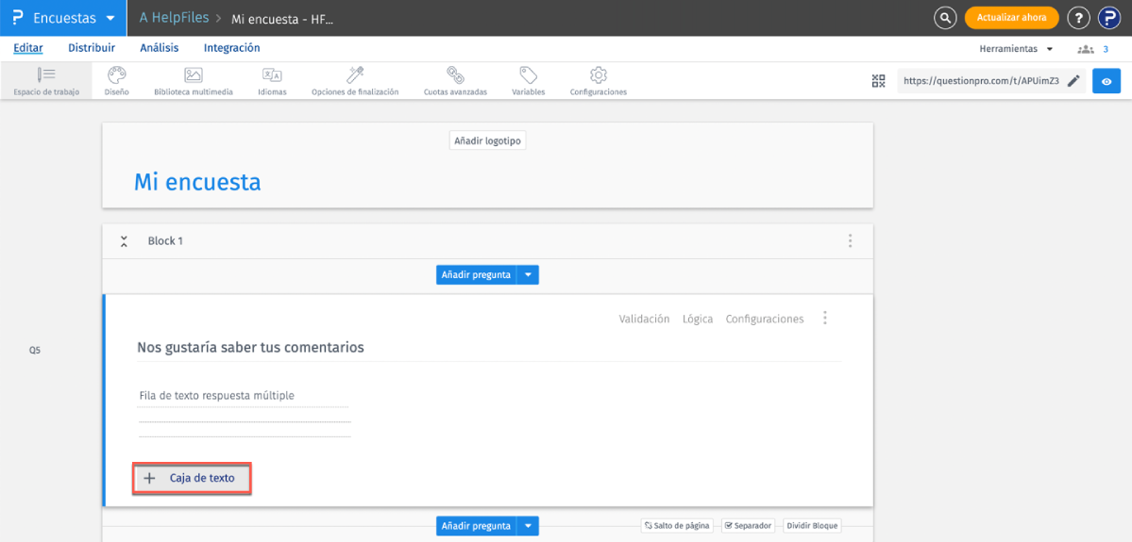1132x542 pixels.
Task: Open the Idiomas language settings
Action: [272, 81]
